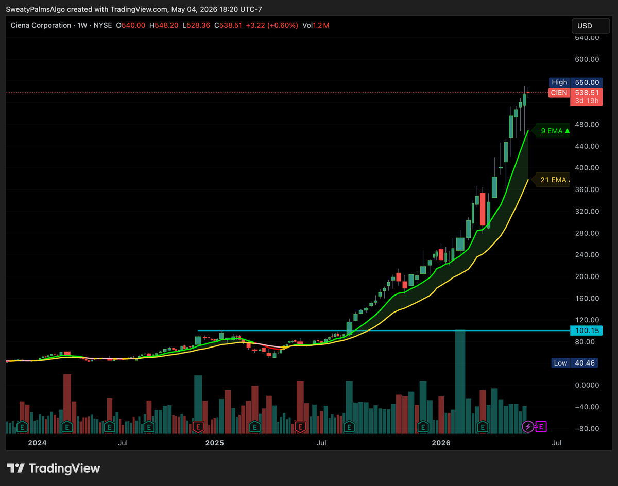Click the +3.22 (+0.60%) change value
Screen dimensions: 618x486
tap(272, 25)
